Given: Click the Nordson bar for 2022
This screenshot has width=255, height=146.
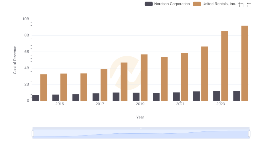Looking at the screenshot, I should (x=196, y=96).
